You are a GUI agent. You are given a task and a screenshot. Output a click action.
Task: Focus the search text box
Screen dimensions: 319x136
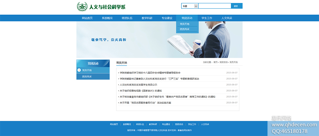tap(215, 6)
